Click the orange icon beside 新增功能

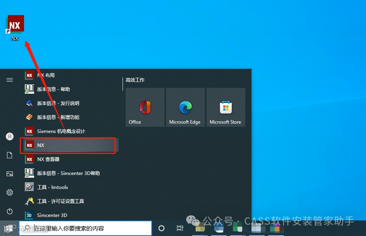pos(29,117)
